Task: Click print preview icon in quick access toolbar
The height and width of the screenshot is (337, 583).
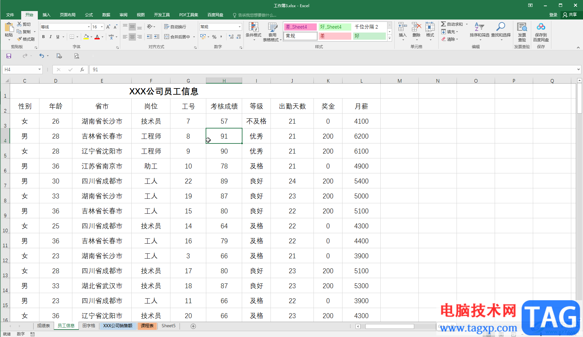Action: (x=77, y=56)
